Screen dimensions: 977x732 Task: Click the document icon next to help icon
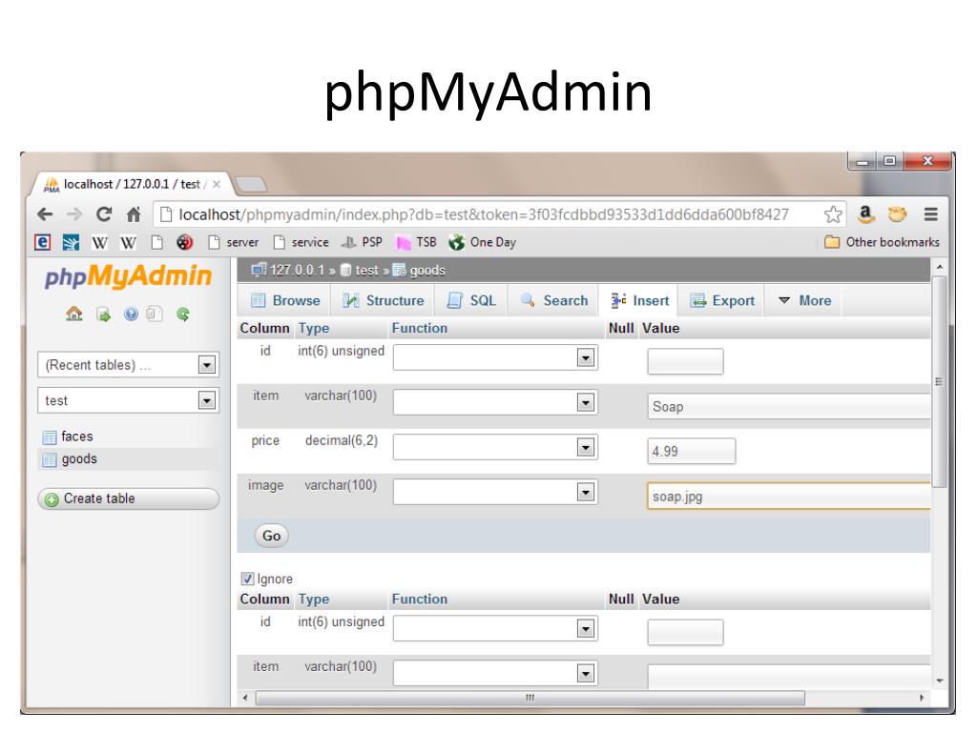154,314
